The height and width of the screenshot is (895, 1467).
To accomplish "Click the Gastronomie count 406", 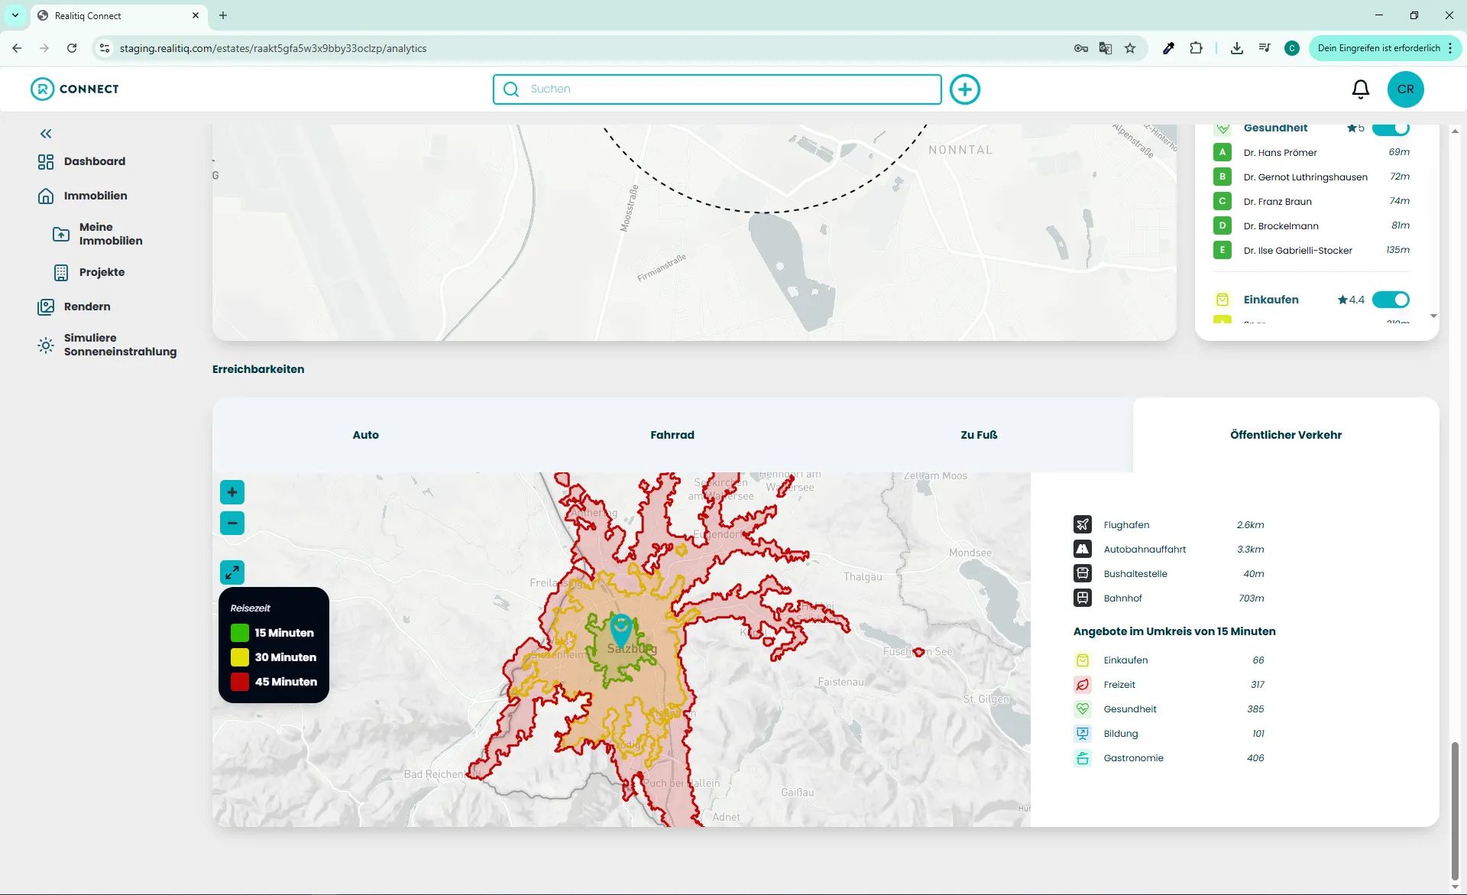I will click(1255, 758).
